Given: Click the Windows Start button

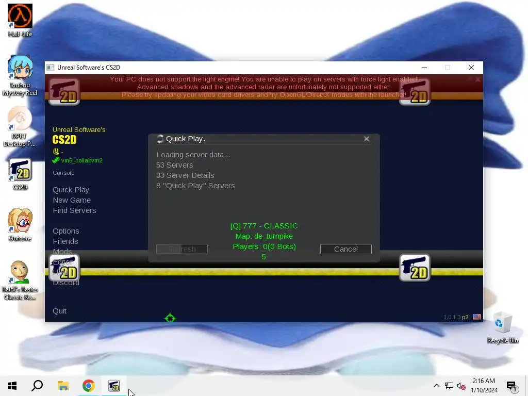Looking at the screenshot, I should coord(12,386).
